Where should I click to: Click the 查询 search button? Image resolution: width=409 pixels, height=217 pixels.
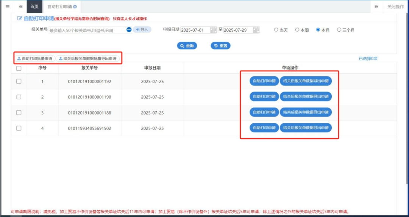[x=187, y=46]
